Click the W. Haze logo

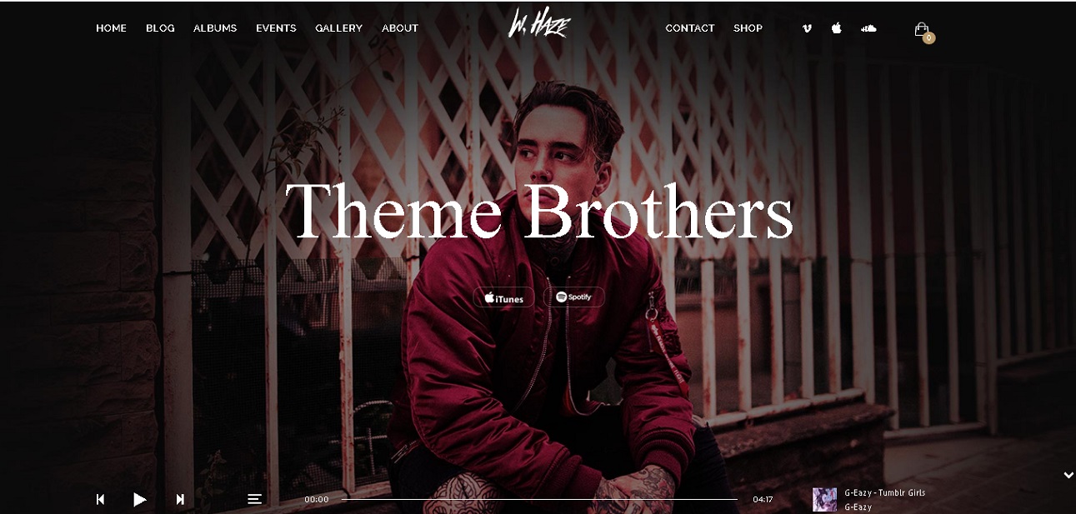[x=538, y=24]
